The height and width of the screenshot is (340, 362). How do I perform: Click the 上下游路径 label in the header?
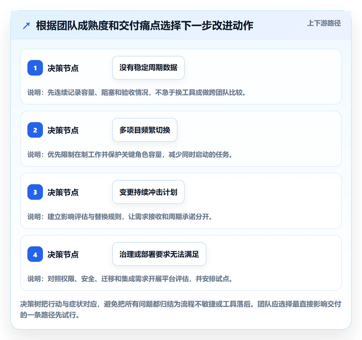coord(324,23)
